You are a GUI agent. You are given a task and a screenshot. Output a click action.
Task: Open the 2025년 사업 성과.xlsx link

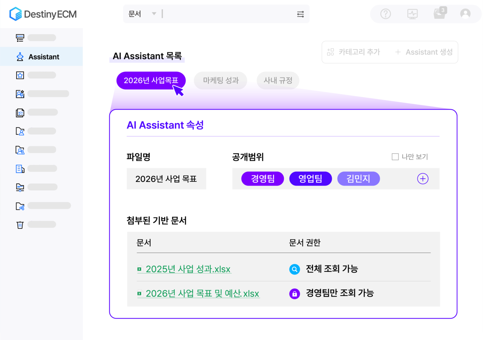coord(188,269)
